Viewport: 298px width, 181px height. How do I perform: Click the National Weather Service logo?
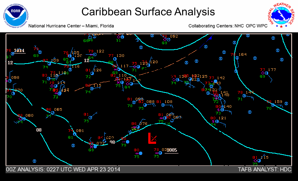(x=281, y=15)
